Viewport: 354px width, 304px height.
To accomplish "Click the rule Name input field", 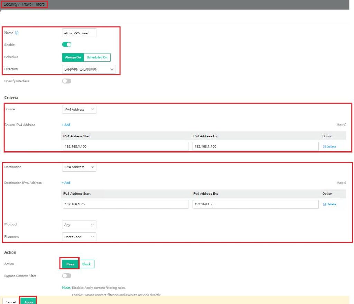I will click(79, 33).
